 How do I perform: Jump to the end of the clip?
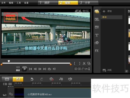(x=44, y=69)
